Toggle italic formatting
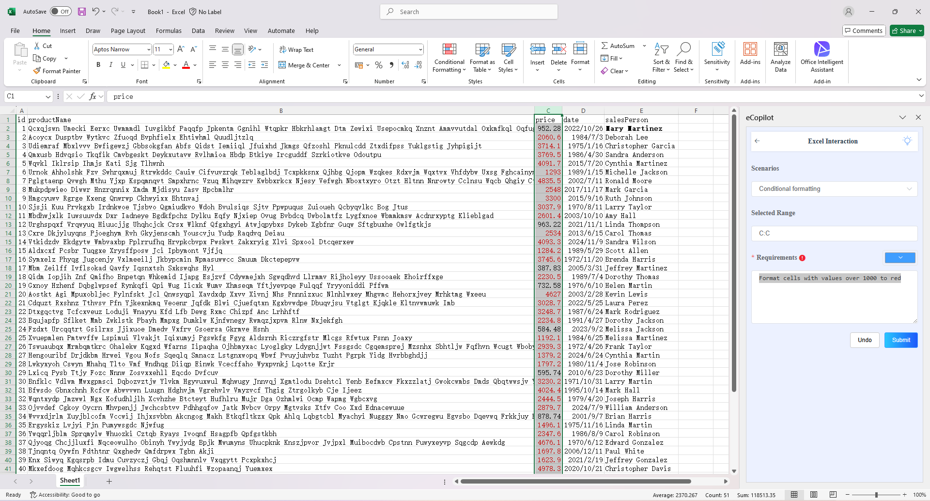The height and width of the screenshot is (501, 930). point(110,64)
